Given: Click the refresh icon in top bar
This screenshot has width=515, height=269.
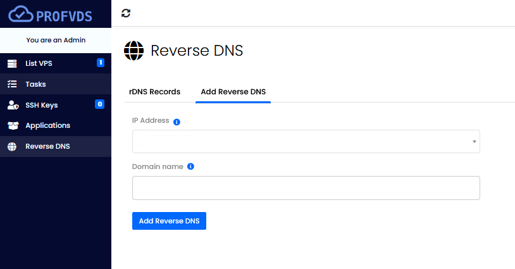Looking at the screenshot, I should click(126, 13).
